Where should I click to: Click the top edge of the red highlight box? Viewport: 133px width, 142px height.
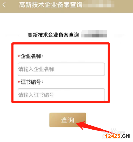click(x=61, y=43)
